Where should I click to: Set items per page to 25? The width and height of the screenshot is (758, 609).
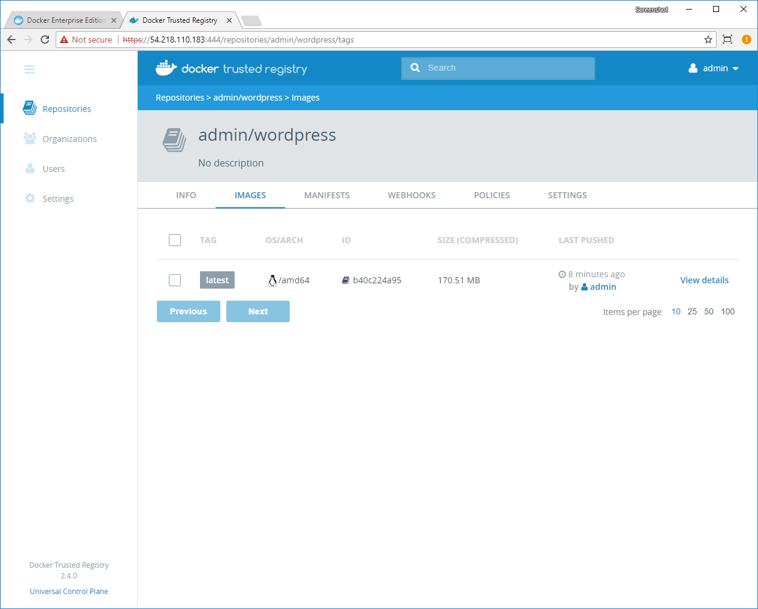[x=692, y=311]
